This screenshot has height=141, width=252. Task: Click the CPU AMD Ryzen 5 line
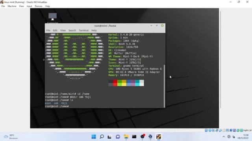[x=135, y=69]
